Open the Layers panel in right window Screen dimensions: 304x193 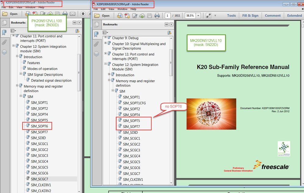tap(96, 54)
